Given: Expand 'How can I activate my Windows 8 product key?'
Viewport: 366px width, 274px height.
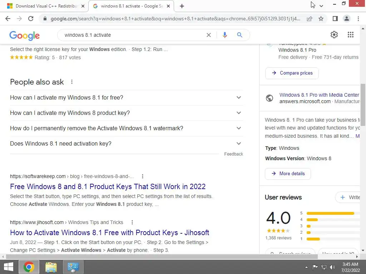Looking at the screenshot, I should (126, 113).
